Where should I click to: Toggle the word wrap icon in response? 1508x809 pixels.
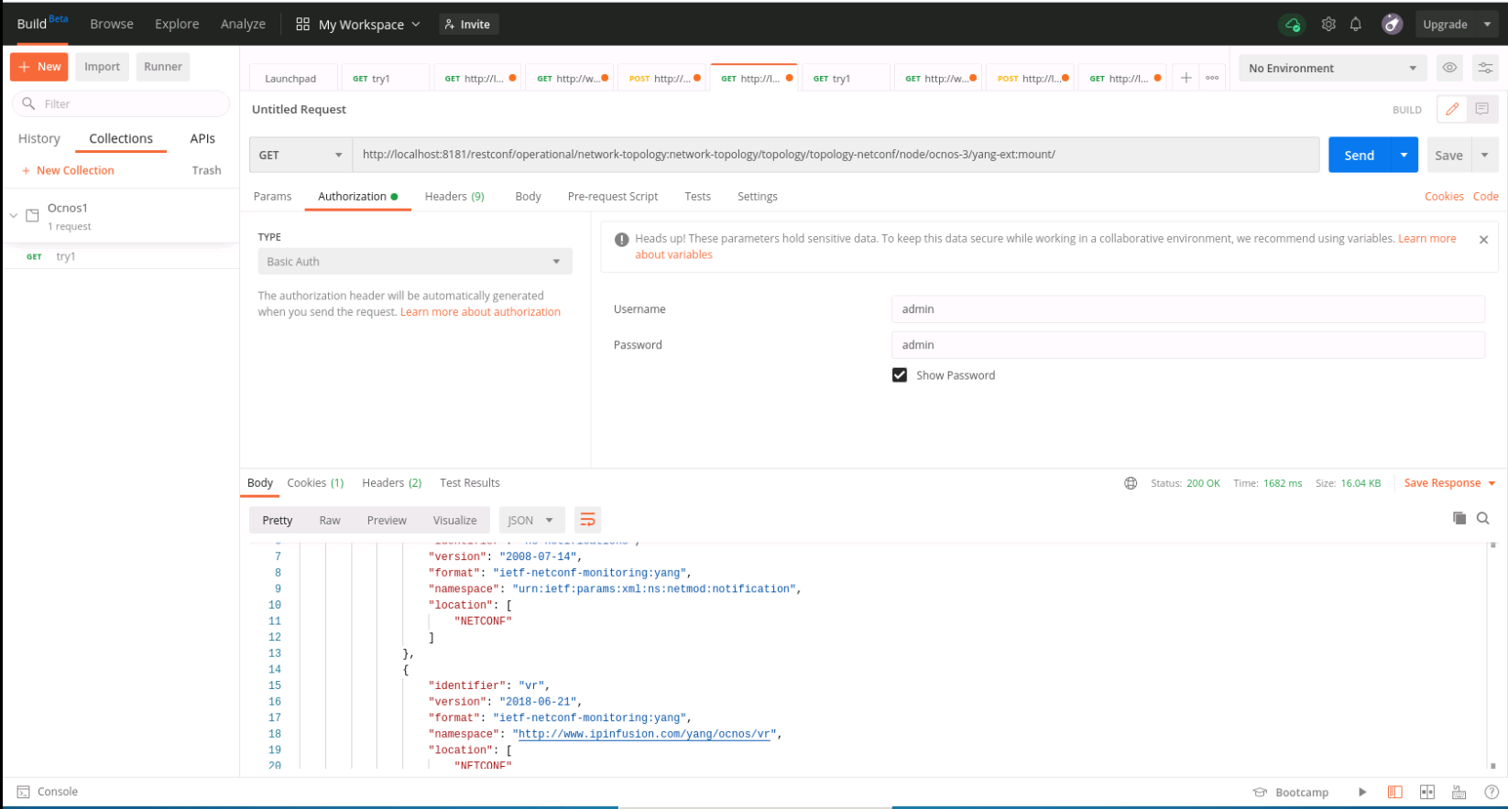587,520
